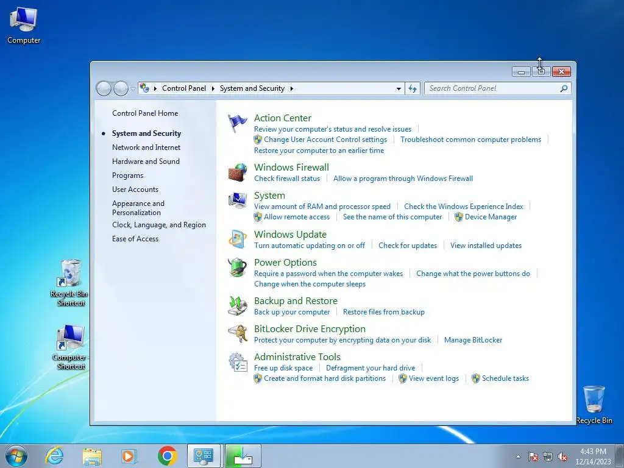Click the Backup and Restore icon

[x=238, y=306]
